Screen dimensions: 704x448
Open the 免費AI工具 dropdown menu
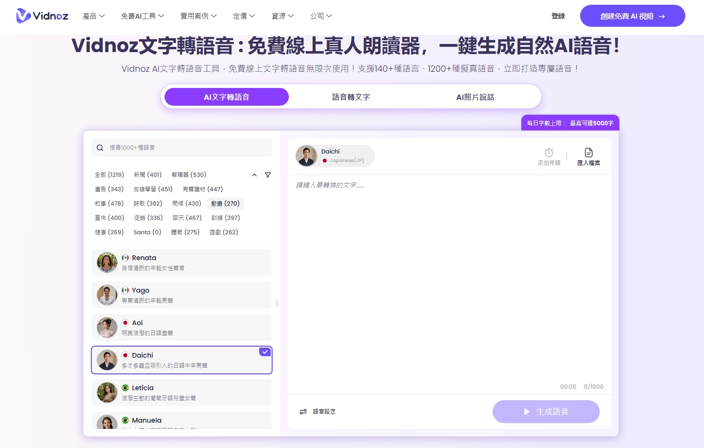pos(143,16)
